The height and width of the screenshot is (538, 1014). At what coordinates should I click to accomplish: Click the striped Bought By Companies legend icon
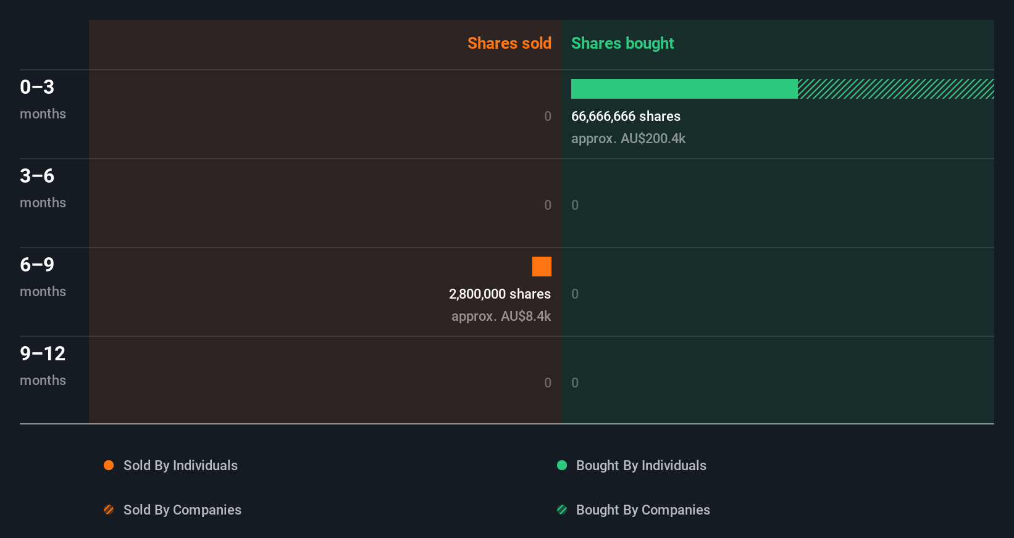[562, 510]
